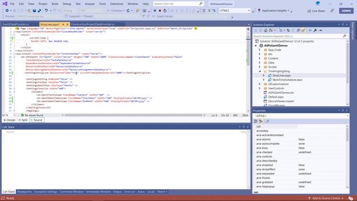Viewport: 357px width, 201px height.
Task: Open the Analyze menu
Action: (90, 4)
